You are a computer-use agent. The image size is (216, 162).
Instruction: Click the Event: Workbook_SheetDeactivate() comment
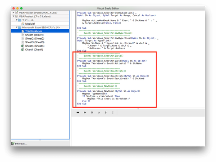(105, 71)
